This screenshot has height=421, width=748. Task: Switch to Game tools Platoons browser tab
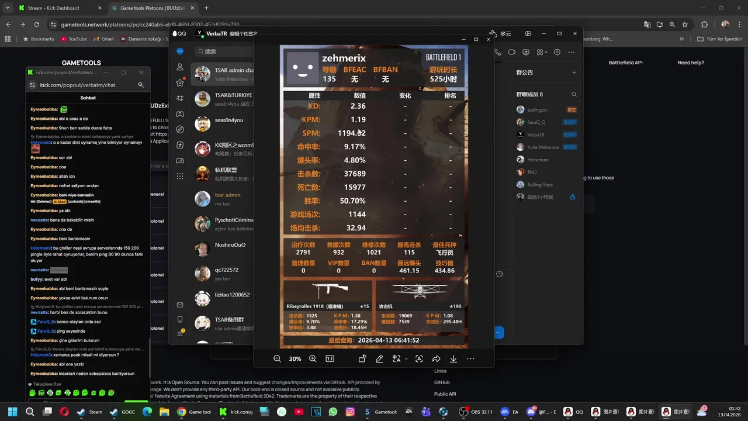pos(154,8)
